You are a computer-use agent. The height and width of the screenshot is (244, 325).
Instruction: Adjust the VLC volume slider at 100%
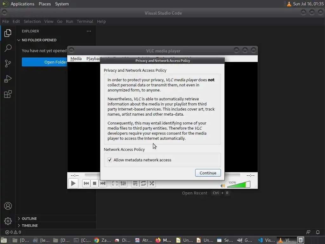point(239,184)
